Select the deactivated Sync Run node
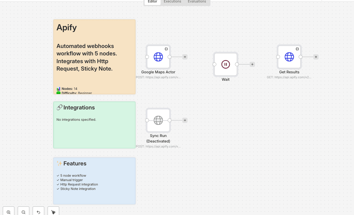Image resolution: width=354 pixels, height=215 pixels. pyautogui.click(x=158, y=120)
